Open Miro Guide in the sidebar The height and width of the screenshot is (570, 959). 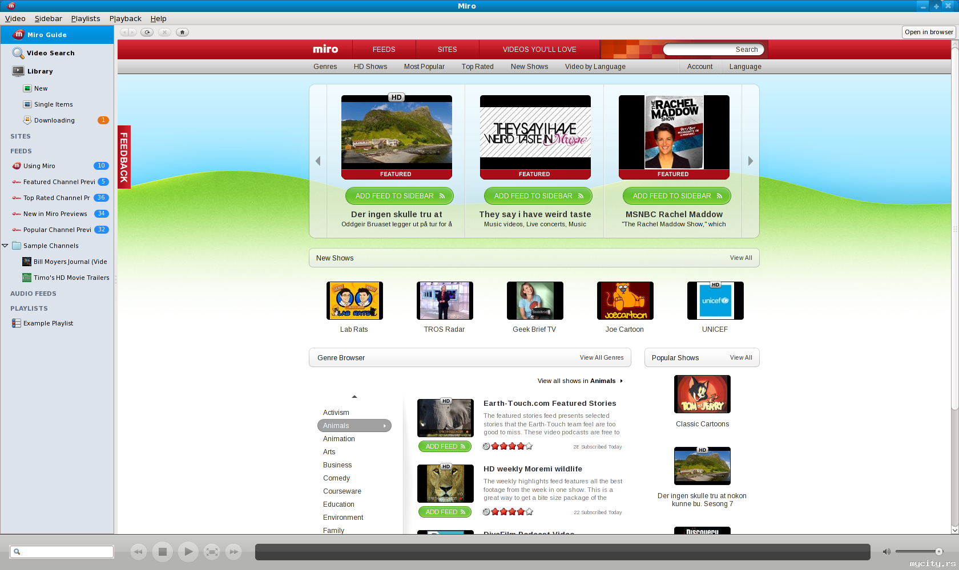click(x=57, y=35)
